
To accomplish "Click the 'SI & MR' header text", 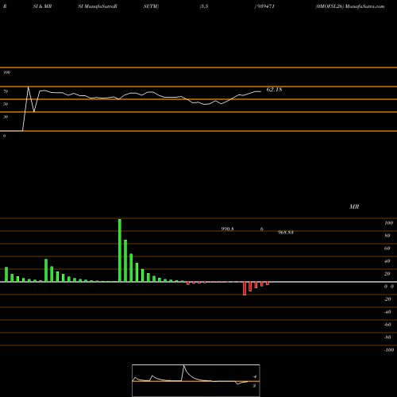I will pos(42,6).
